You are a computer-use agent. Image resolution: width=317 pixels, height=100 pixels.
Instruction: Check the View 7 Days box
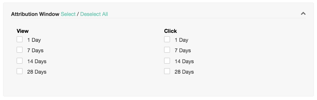(x=20, y=50)
